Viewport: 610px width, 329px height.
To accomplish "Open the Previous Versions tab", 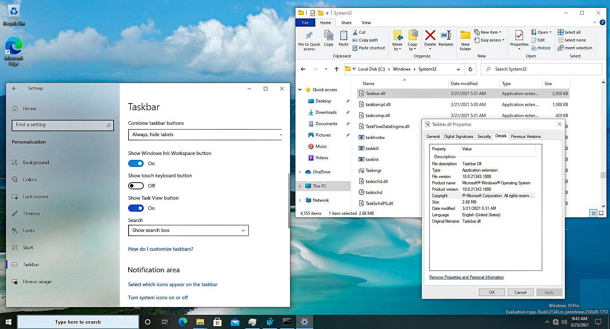I will [525, 136].
